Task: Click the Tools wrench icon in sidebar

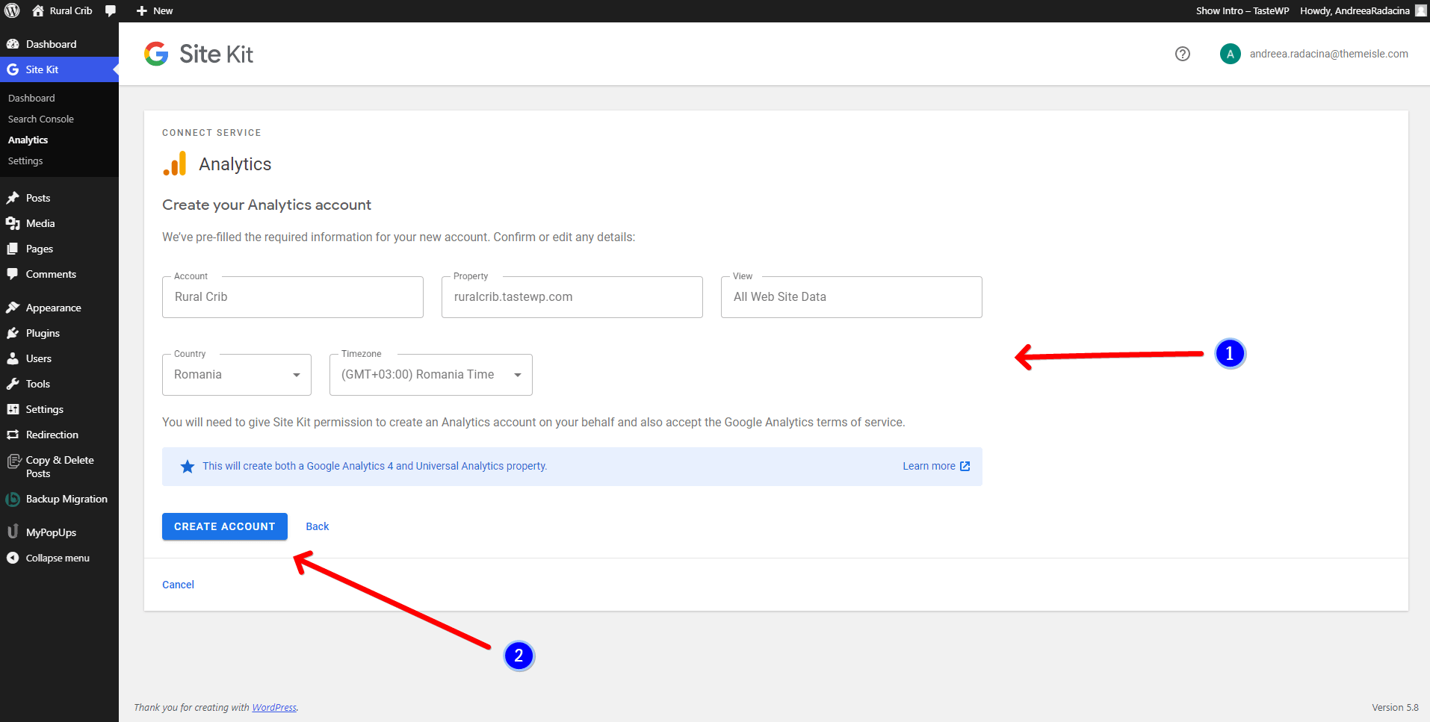Action: click(x=13, y=384)
